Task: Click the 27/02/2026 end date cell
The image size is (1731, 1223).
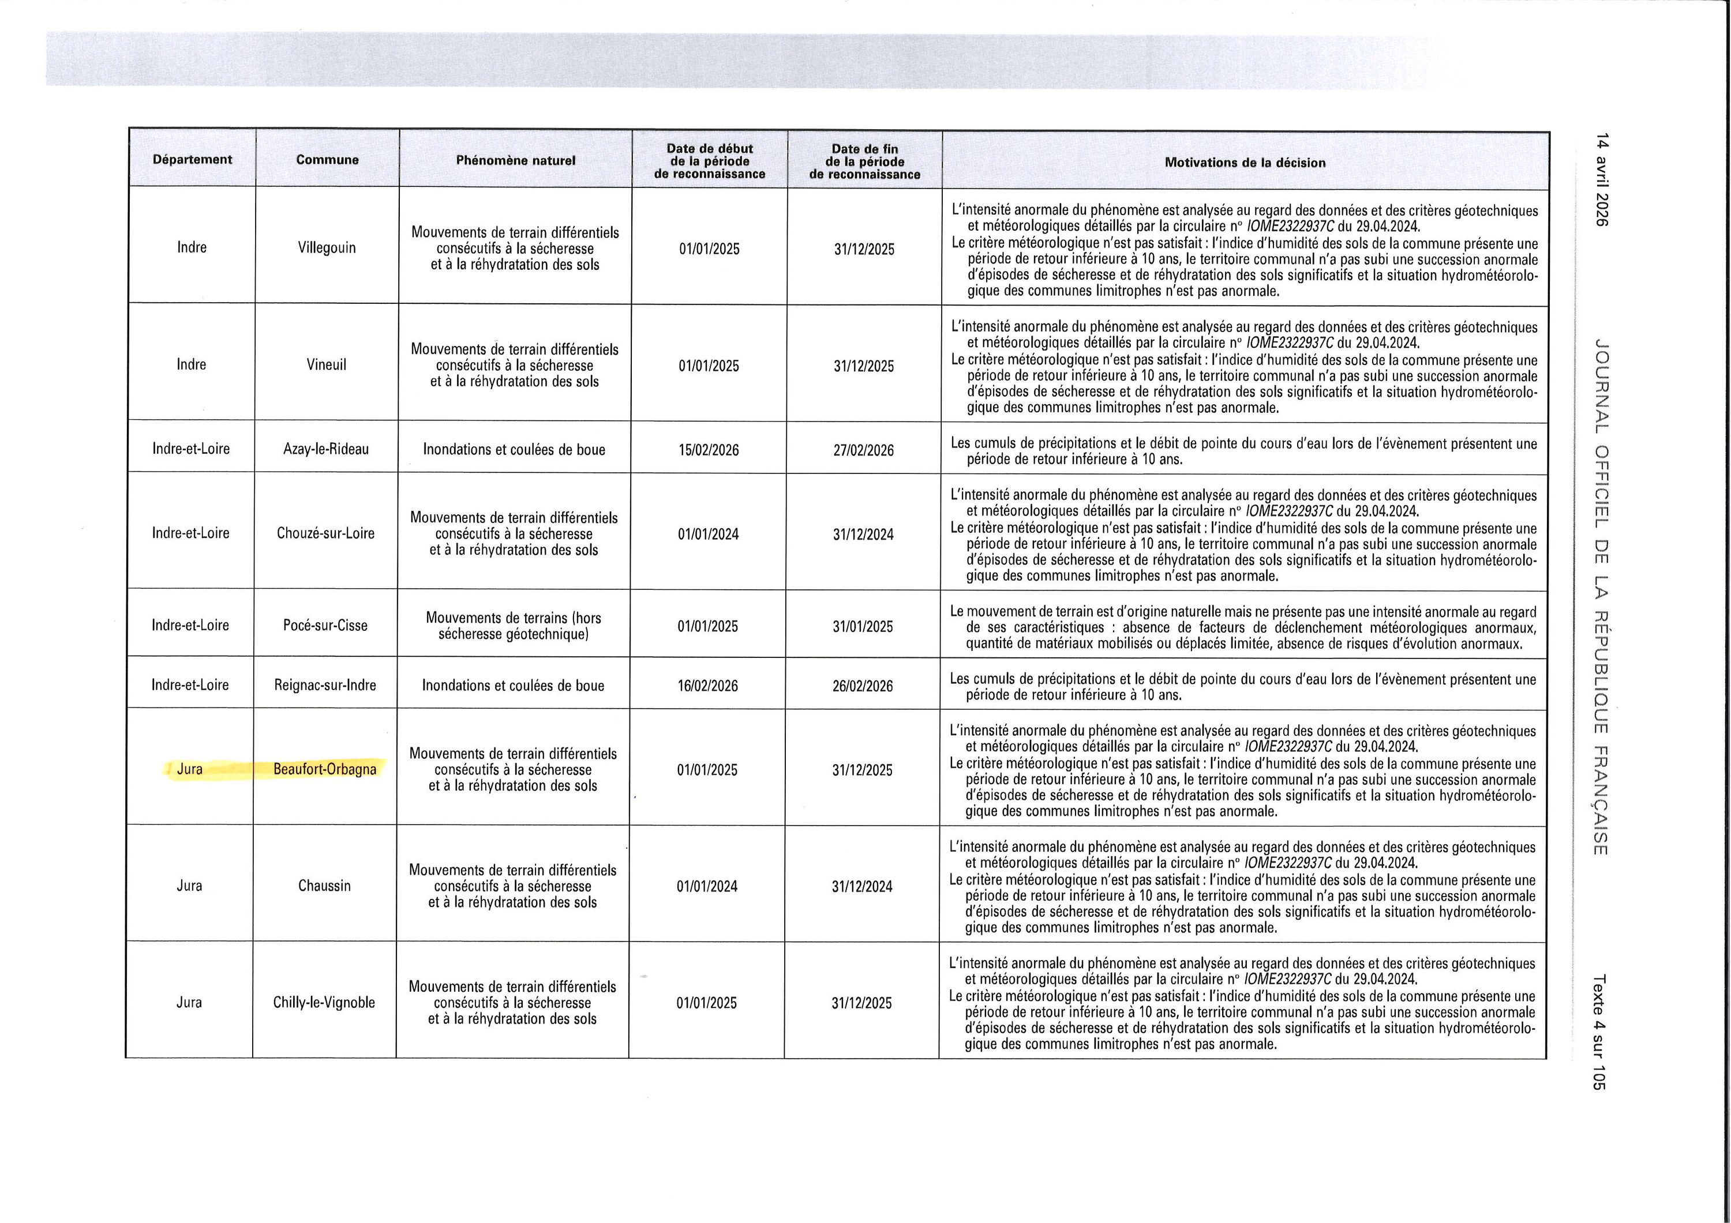Action: tap(863, 450)
